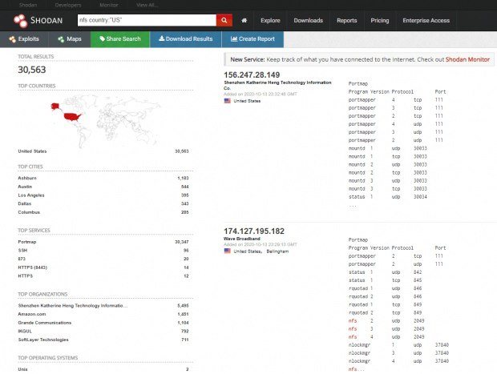Open the Downloads menu item
Viewport: 497px width, 374px height.
pyautogui.click(x=308, y=21)
